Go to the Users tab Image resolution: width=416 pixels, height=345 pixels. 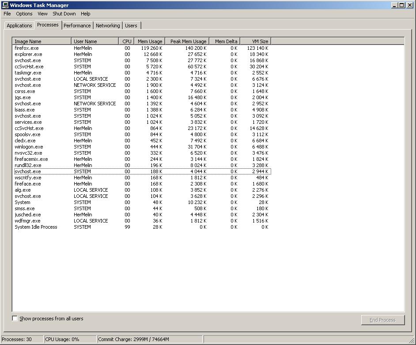pos(131,26)
